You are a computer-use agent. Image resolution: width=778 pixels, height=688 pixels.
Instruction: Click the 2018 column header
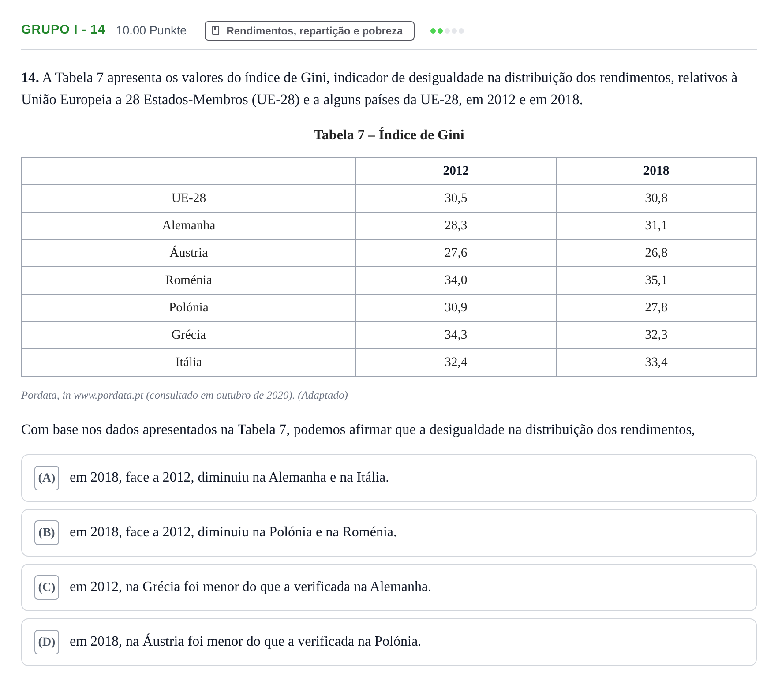(x=656, y=171)
